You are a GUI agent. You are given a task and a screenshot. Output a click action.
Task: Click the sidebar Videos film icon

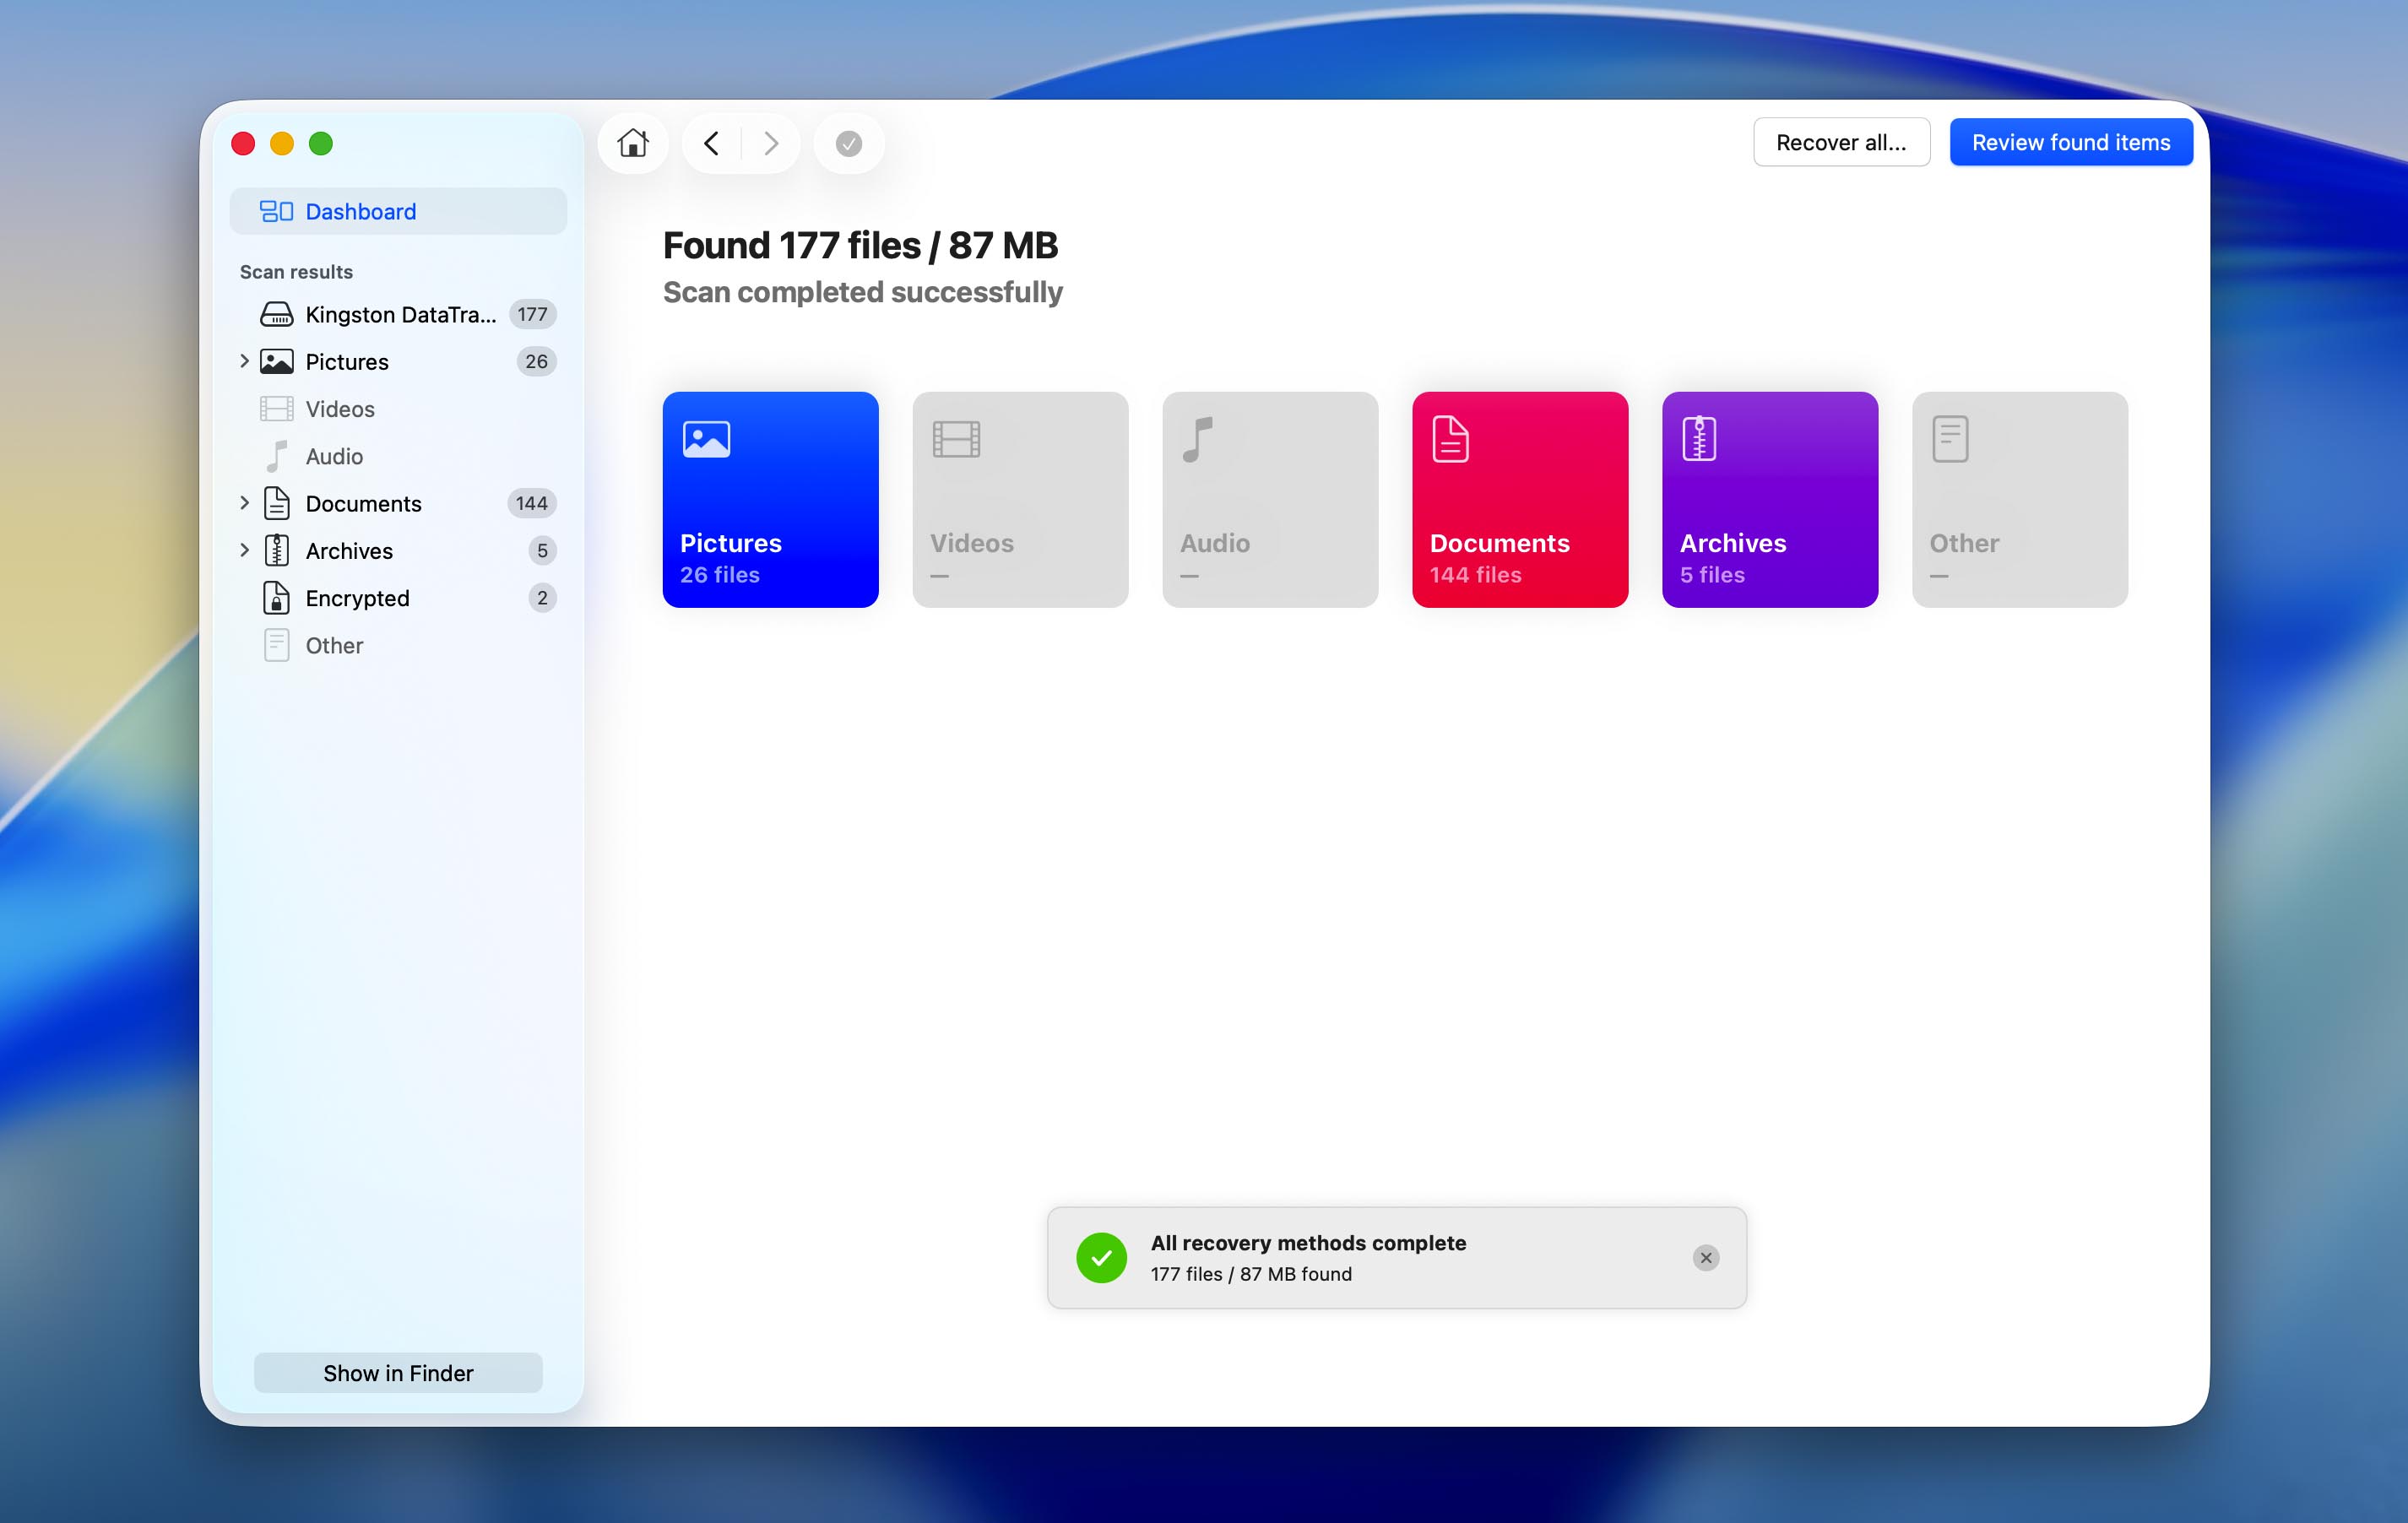[276, 408]
